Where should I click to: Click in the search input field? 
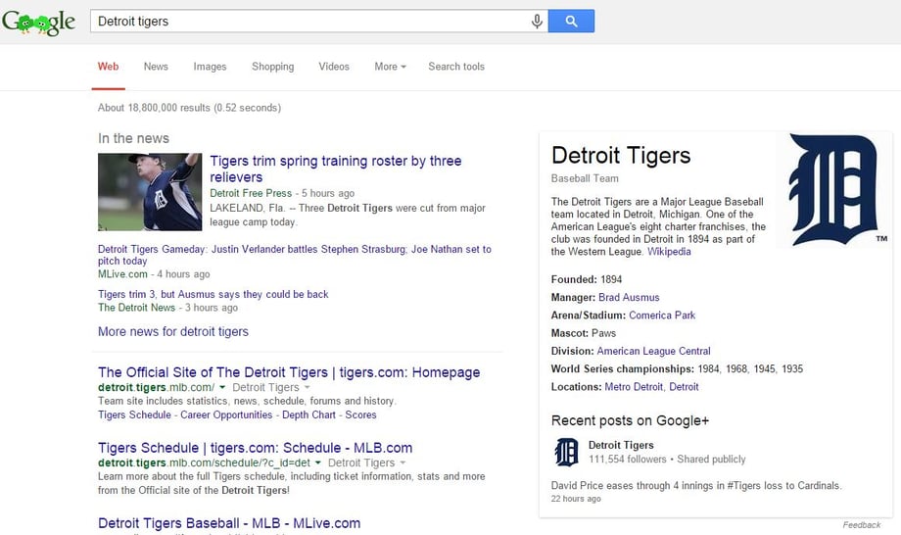(308, 22)
